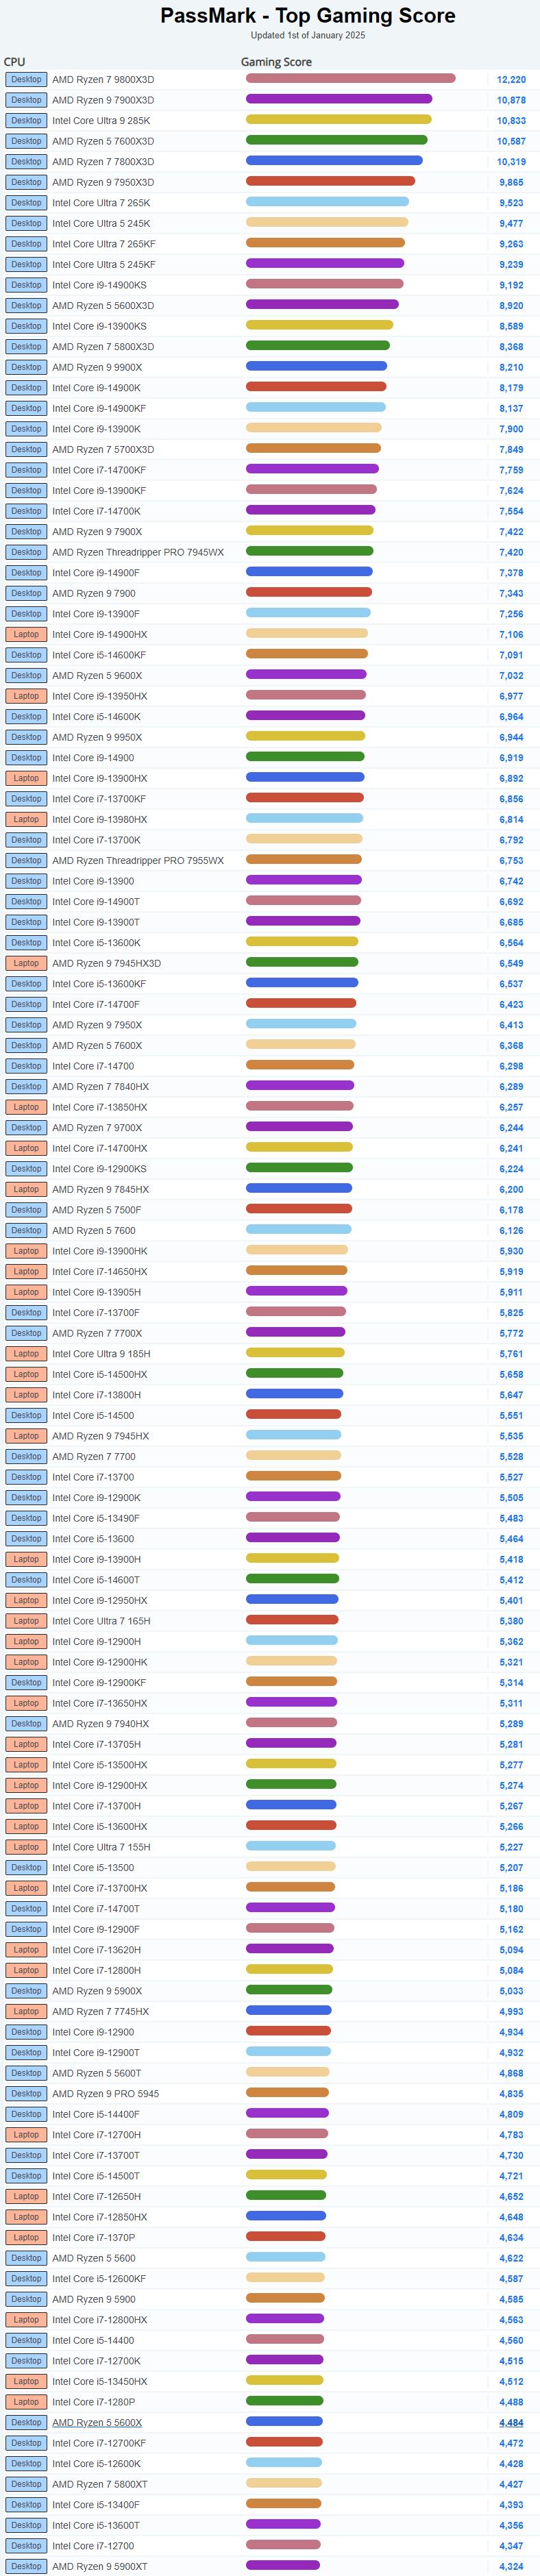540x2576 pixels.
Task: View the Intel Core Ultra 9 185H entry
Action: click(x=101, y=1354)
